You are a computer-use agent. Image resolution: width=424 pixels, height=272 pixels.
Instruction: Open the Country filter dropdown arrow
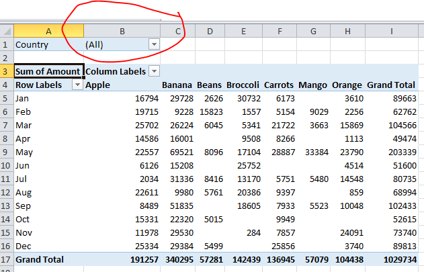click(154, 44)
